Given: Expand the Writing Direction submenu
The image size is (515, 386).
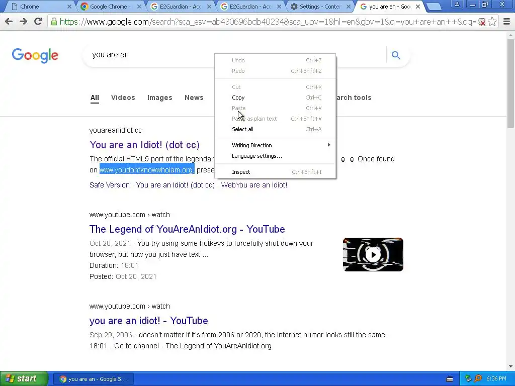Looking at the screenshot, I should point(275,145).
